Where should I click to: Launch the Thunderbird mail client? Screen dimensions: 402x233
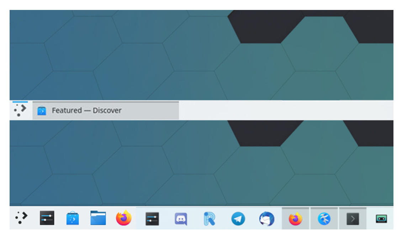tap(266, 218)
